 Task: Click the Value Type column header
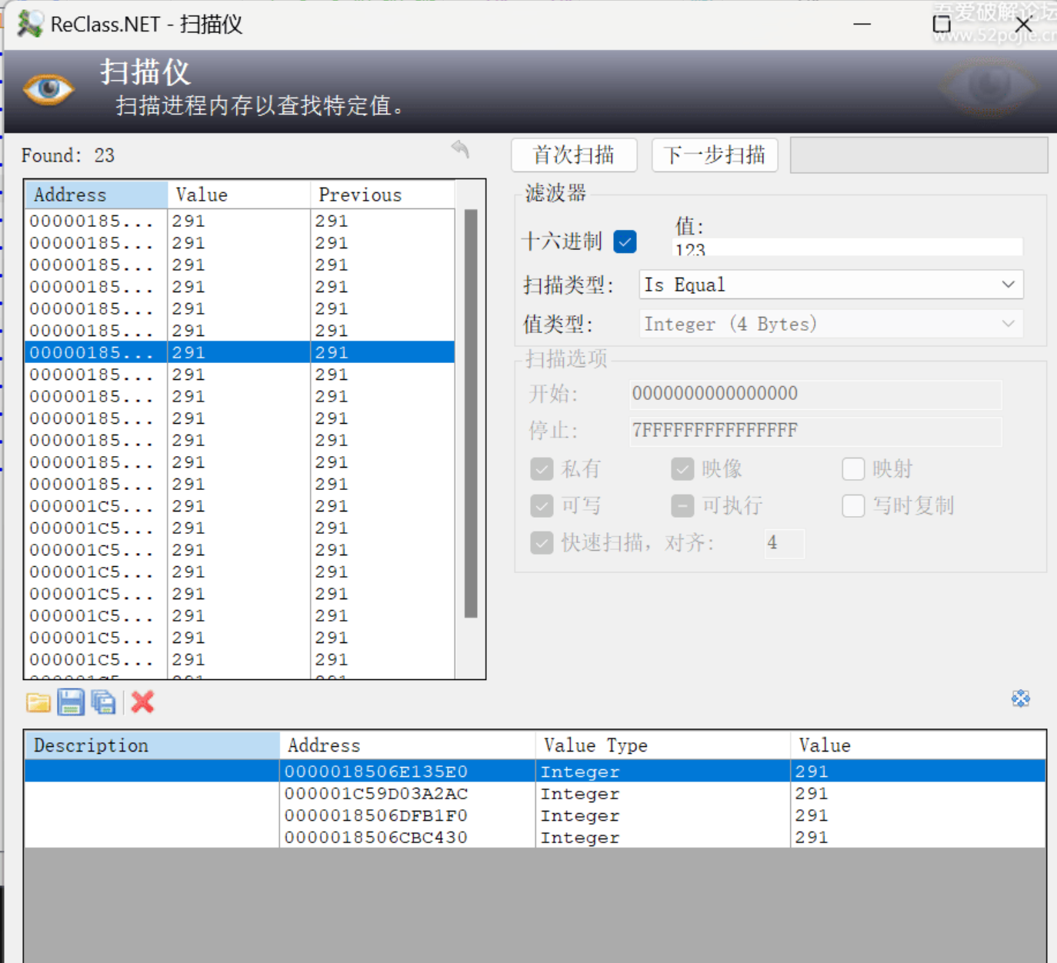(x=662, y=745)
